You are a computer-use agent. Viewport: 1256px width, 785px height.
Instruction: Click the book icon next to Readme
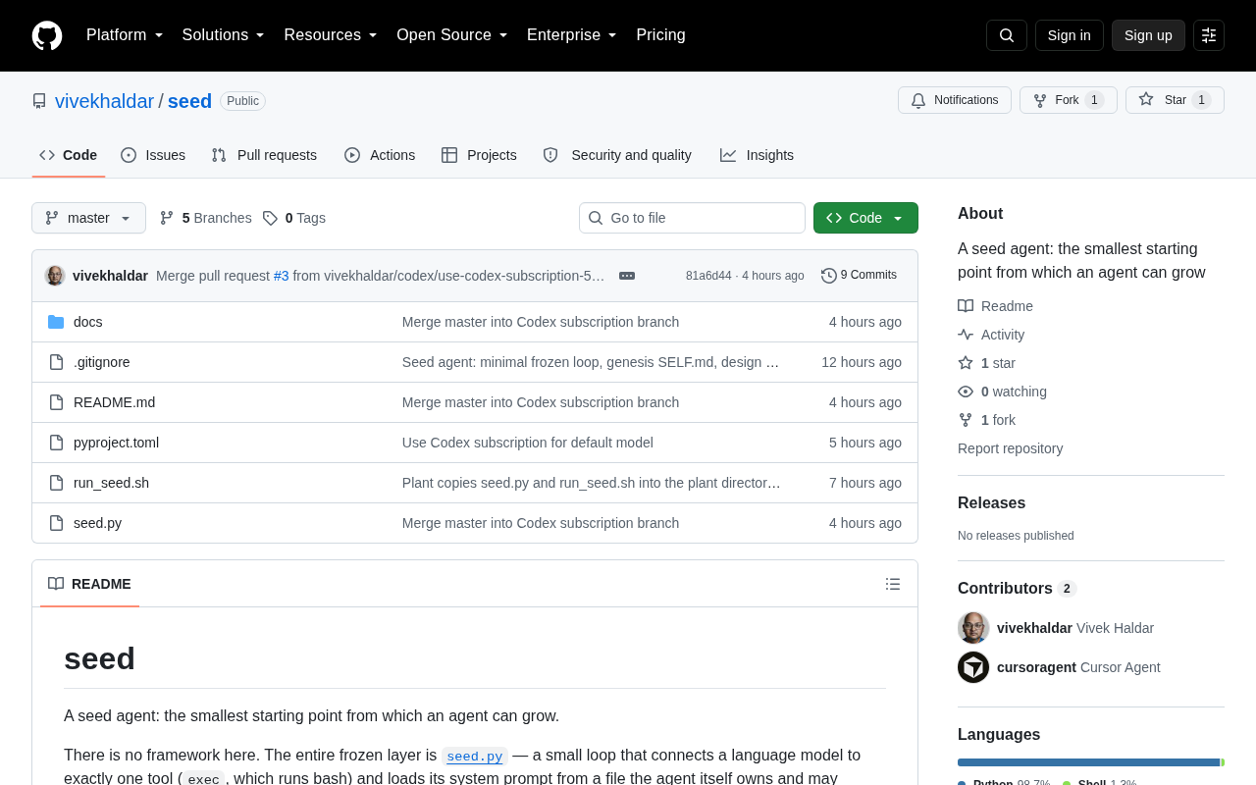[x=966, y=306]
